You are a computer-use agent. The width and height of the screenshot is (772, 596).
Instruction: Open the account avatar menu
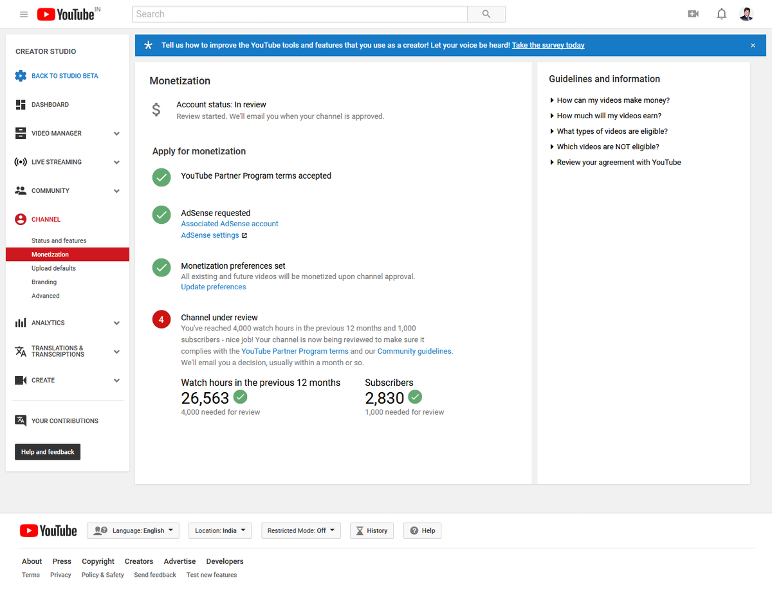(x=746, y=14)
